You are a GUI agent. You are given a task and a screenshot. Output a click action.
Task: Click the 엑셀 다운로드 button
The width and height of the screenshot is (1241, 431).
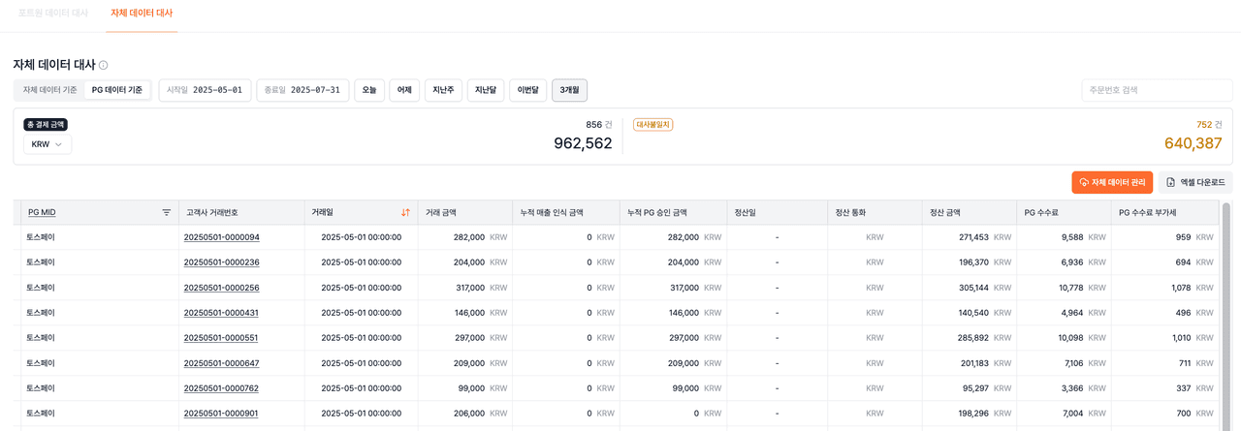point(1194,182)
